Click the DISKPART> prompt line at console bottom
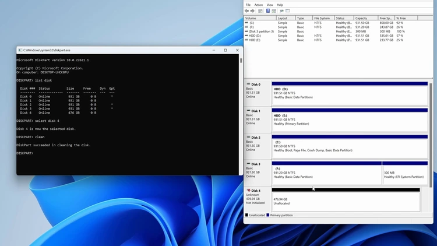The image size is (437, 246). (25, 153)
